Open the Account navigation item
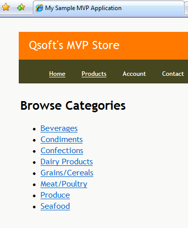Viewport: 188px width, 228px height. click(x=134, y=74)
